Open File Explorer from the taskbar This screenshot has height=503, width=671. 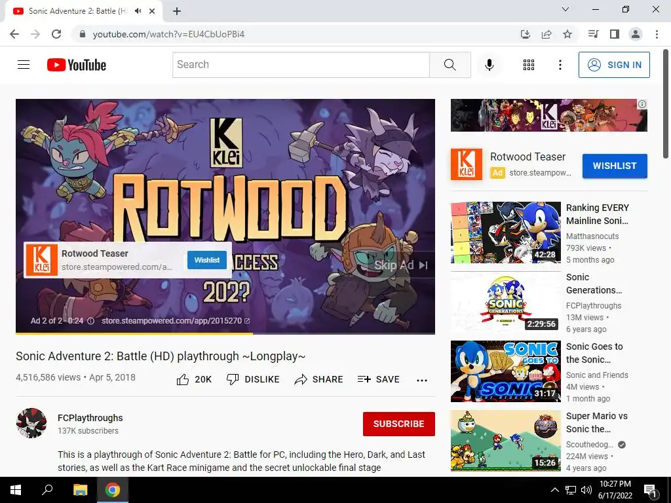click(80, 490)
